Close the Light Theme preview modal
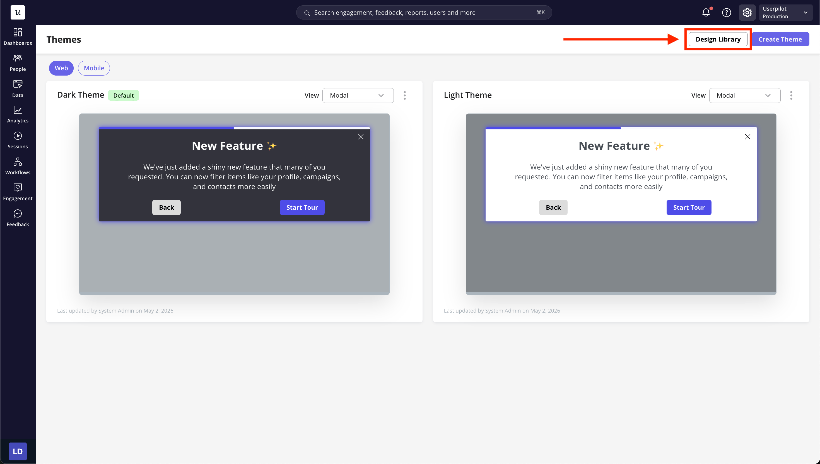Screen dimensions: 820x464 click(x=748, y=137)
